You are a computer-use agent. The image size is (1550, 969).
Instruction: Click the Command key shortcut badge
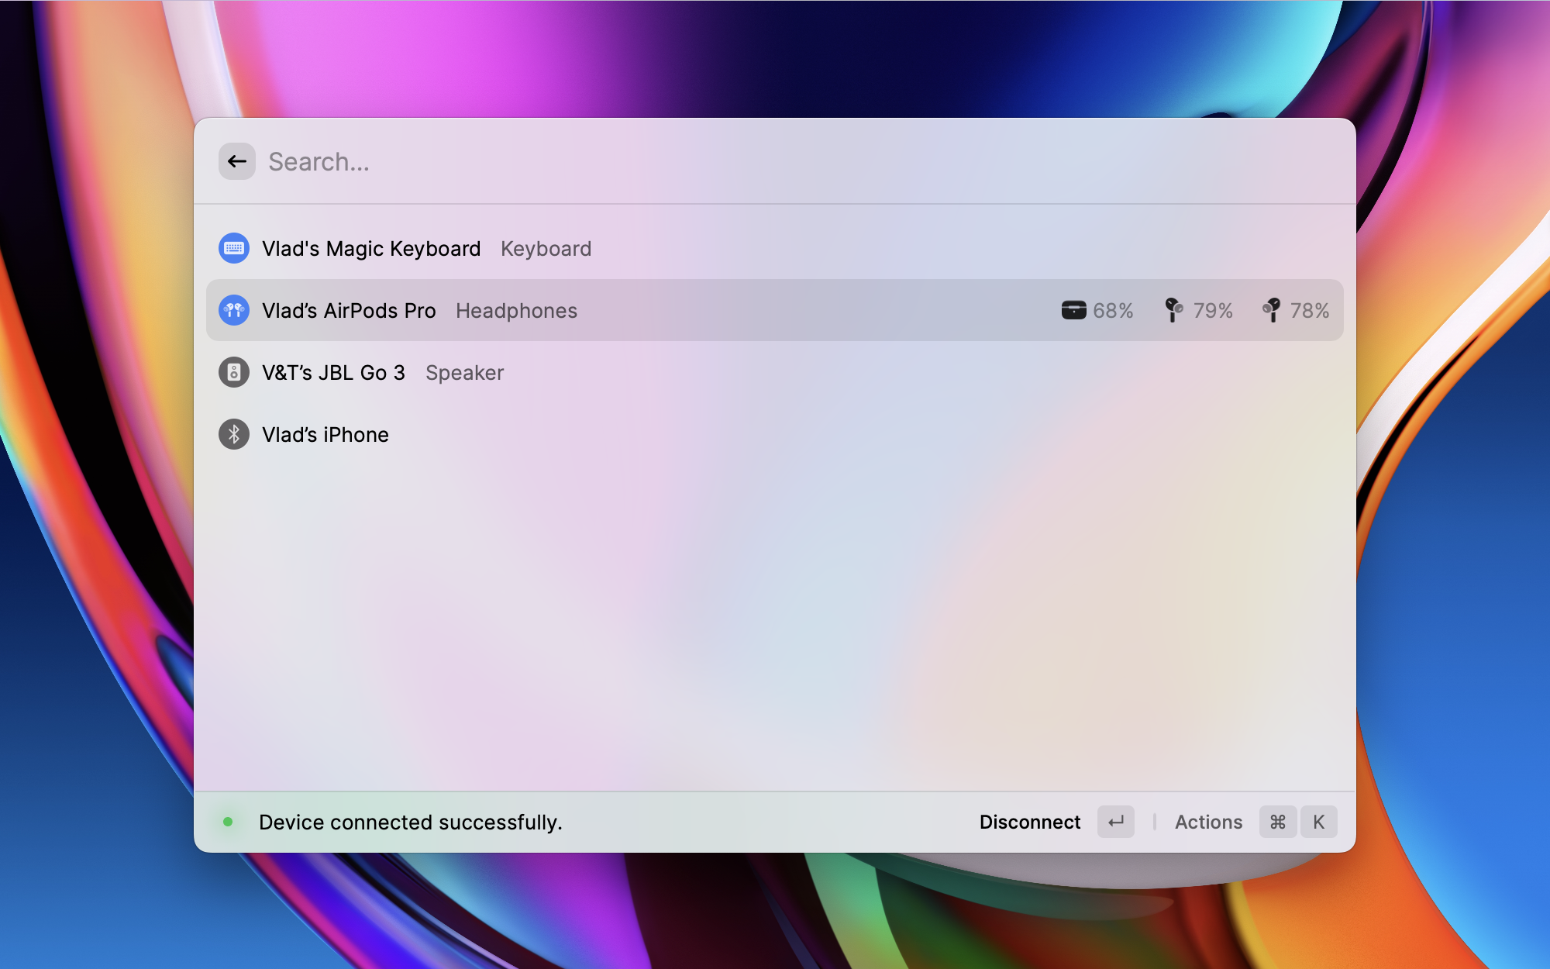click(x=1278, y=822)
